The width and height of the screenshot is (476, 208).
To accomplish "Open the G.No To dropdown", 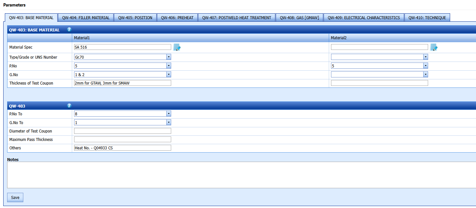I will coord(169,122).
